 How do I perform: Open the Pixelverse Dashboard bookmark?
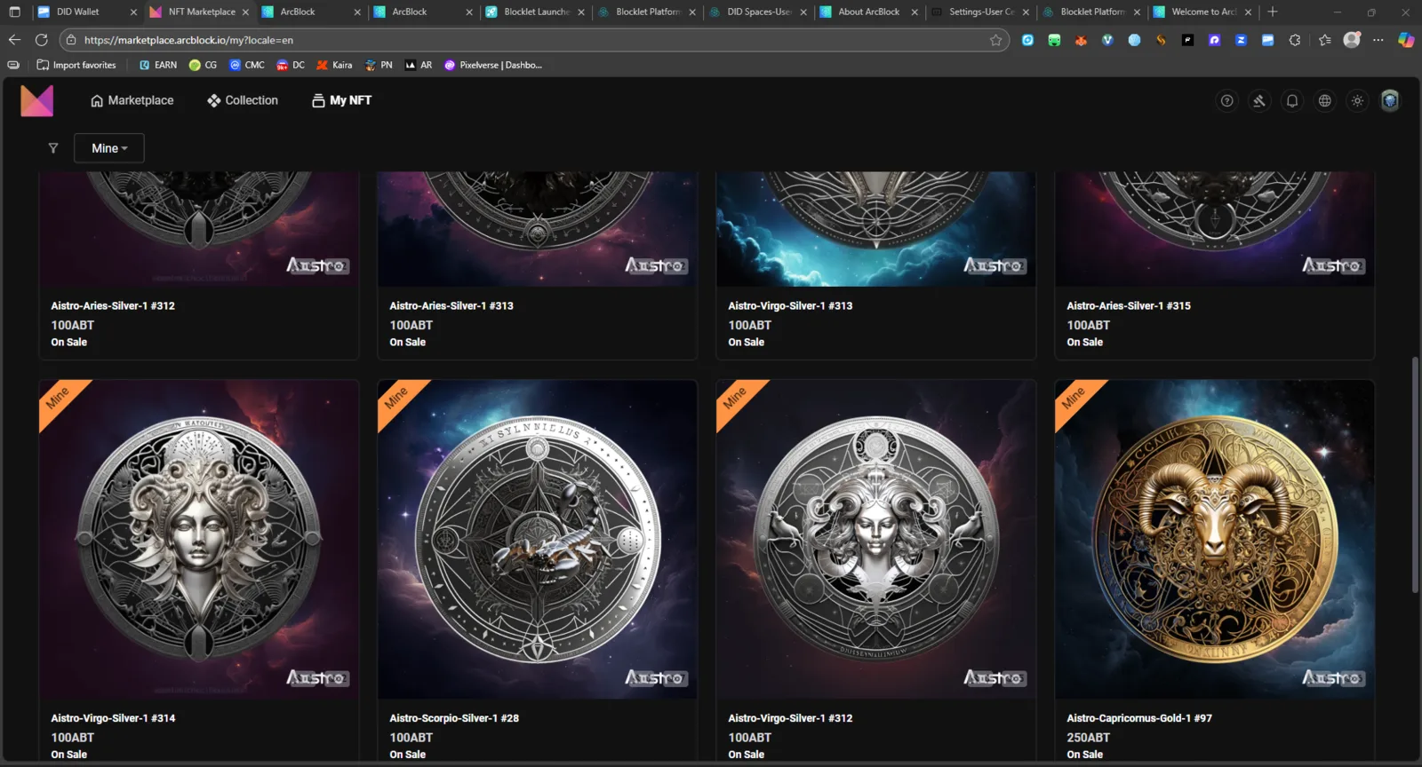tap(493, 65)
